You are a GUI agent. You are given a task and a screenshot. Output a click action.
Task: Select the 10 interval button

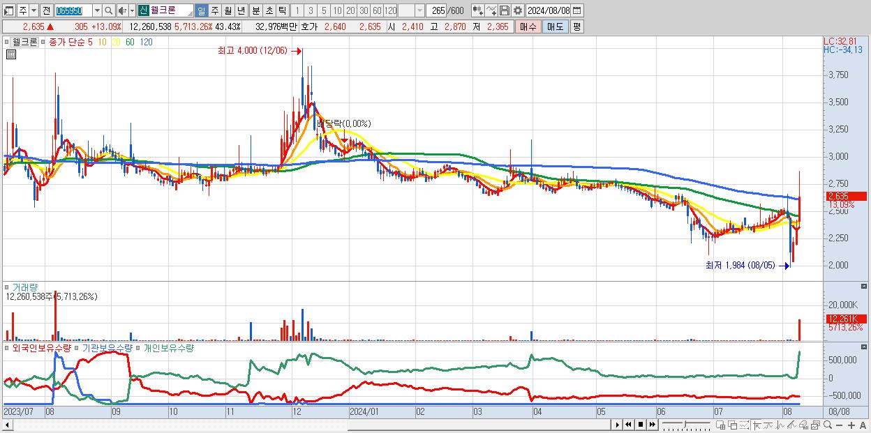337,10
